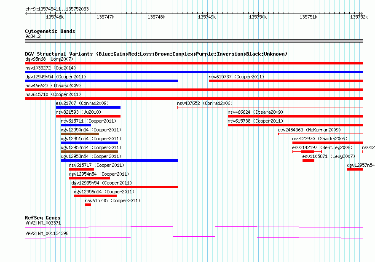Click the 135752k ruler tick

pyautogui.click(x=359, y=17)
